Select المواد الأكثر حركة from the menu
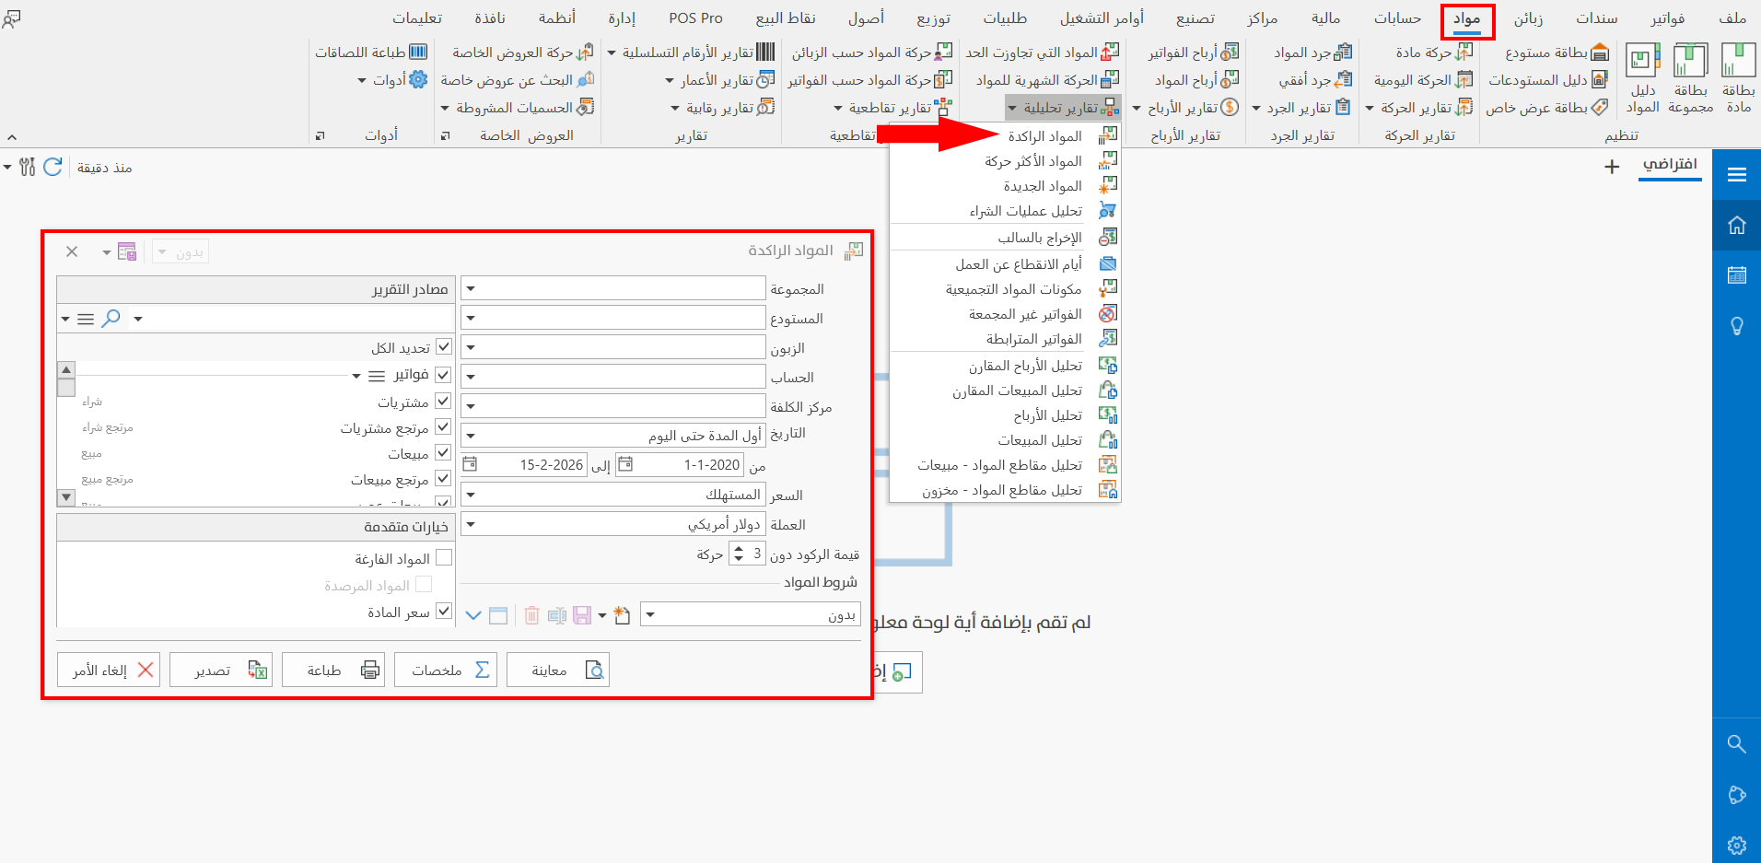This screenshot has width=1761, height=863. pyautogui.click(x=1032, y=160)
